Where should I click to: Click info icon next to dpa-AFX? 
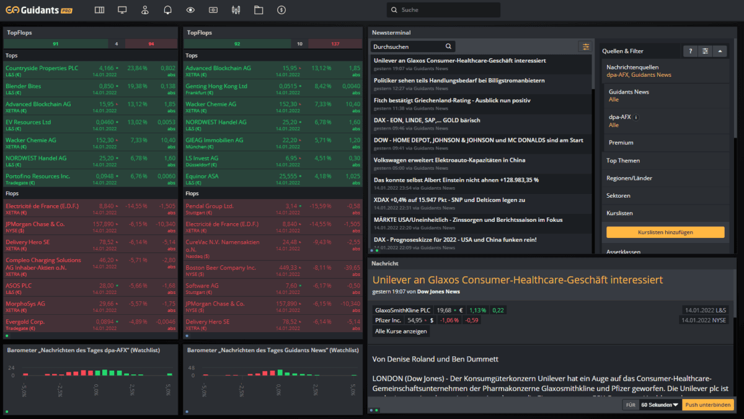pyautogui.click(x=636, y=117)
